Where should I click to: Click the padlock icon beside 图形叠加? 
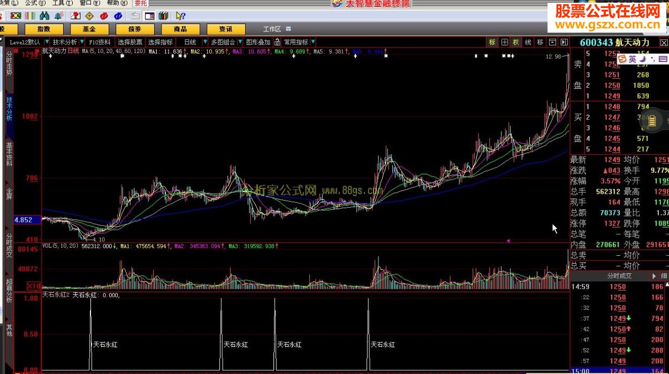pyautogui.click(x=277, y=42)
